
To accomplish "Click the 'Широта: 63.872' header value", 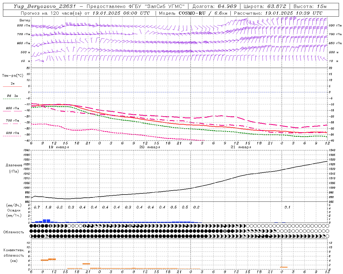I will pos(265,6).
